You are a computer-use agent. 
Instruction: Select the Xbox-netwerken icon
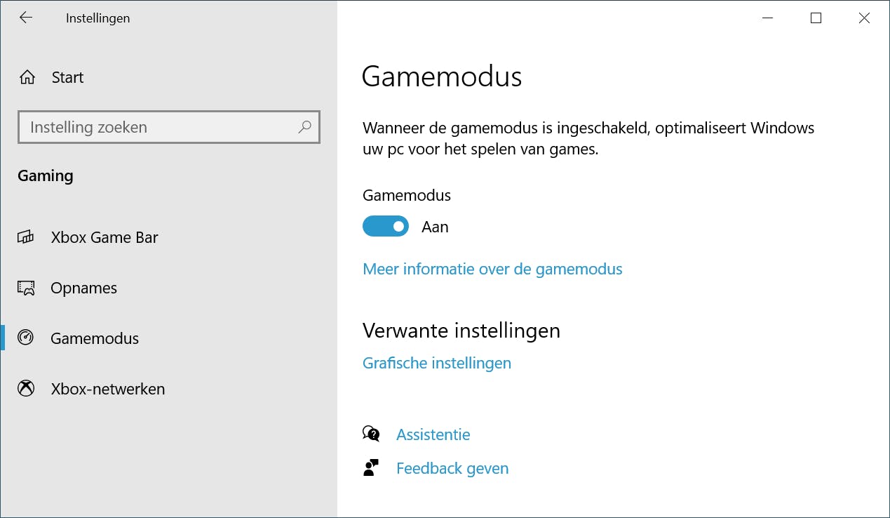[x=25, y=388]
